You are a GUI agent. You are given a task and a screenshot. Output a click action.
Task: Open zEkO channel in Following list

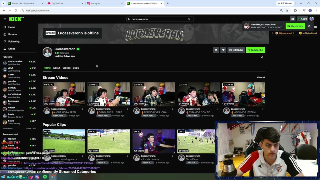pyautogui.click(x=19, y=69)
